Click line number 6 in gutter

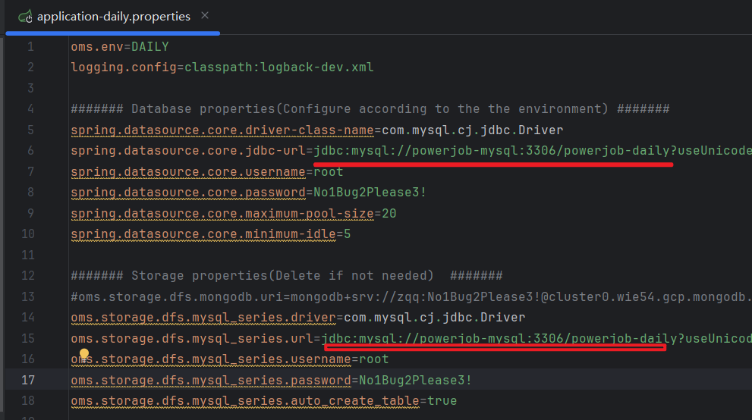pos(30,151)
